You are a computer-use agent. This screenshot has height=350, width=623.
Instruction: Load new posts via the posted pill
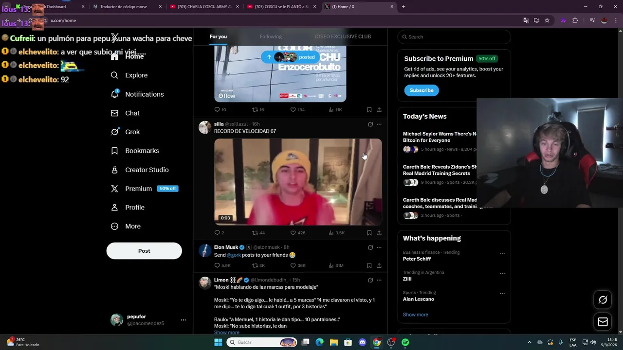coord(292,57)
